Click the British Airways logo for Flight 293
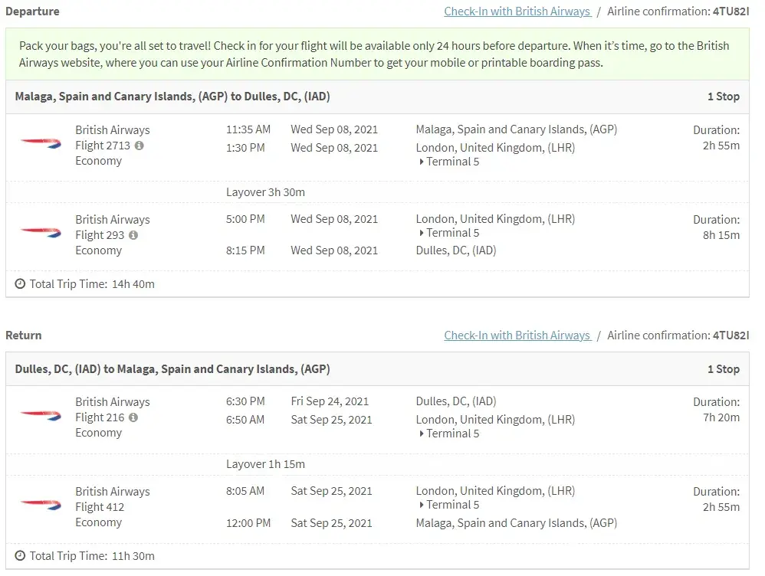The height and width of the screenshot is (576, 765). 41,233
